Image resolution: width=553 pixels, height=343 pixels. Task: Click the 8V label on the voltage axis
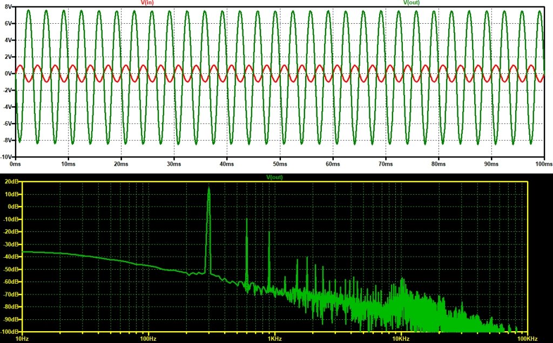[x=7, y=6]
